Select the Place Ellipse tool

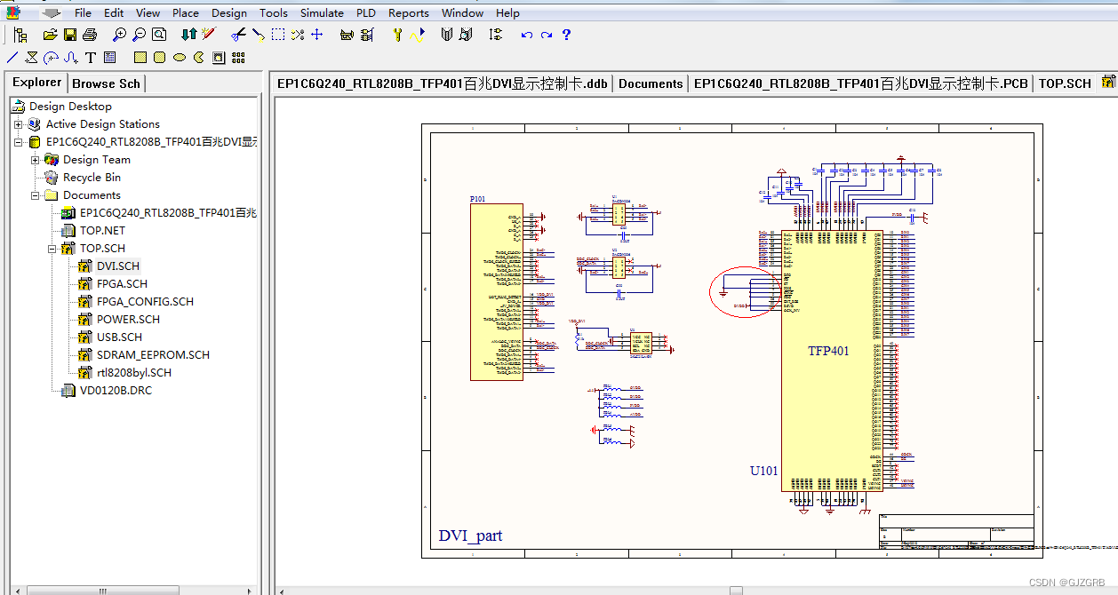click(x=180, y=57)
